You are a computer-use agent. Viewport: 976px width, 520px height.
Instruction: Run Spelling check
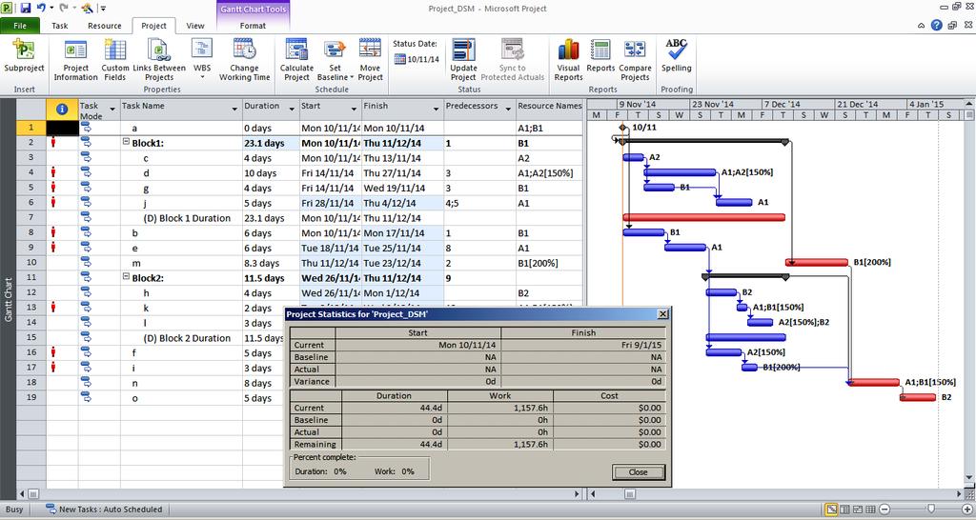pos(676,54)
